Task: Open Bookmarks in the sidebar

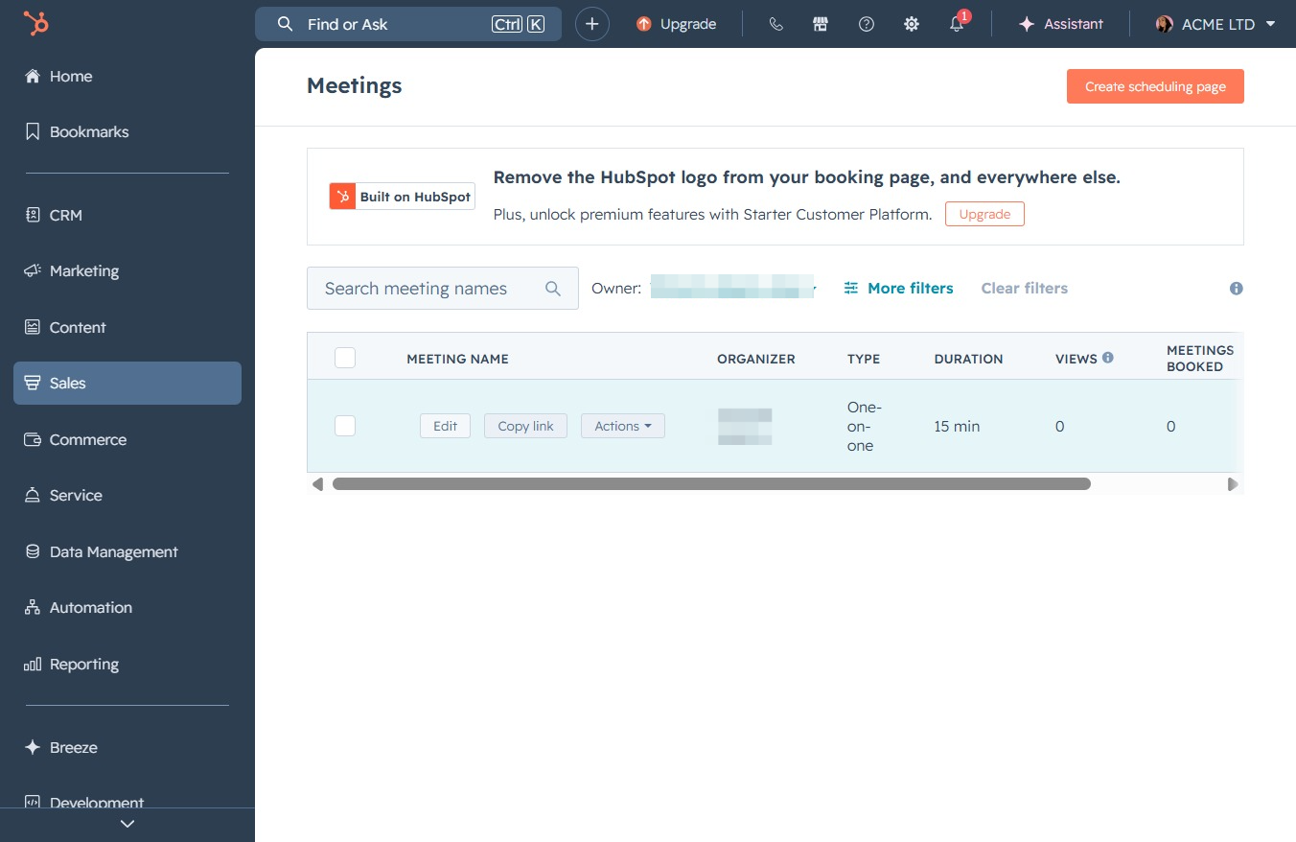Action: (x=127, y=131)
